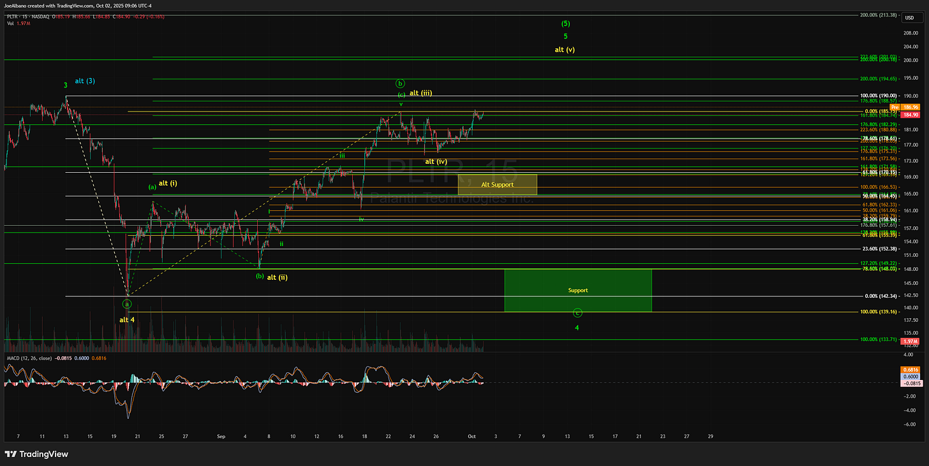
Task: Click the 100.00% (133.71) Fibonacci label
Action: (x=879, y=340)
